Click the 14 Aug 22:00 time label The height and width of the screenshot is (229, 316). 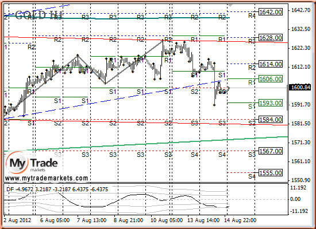point(240,220)
